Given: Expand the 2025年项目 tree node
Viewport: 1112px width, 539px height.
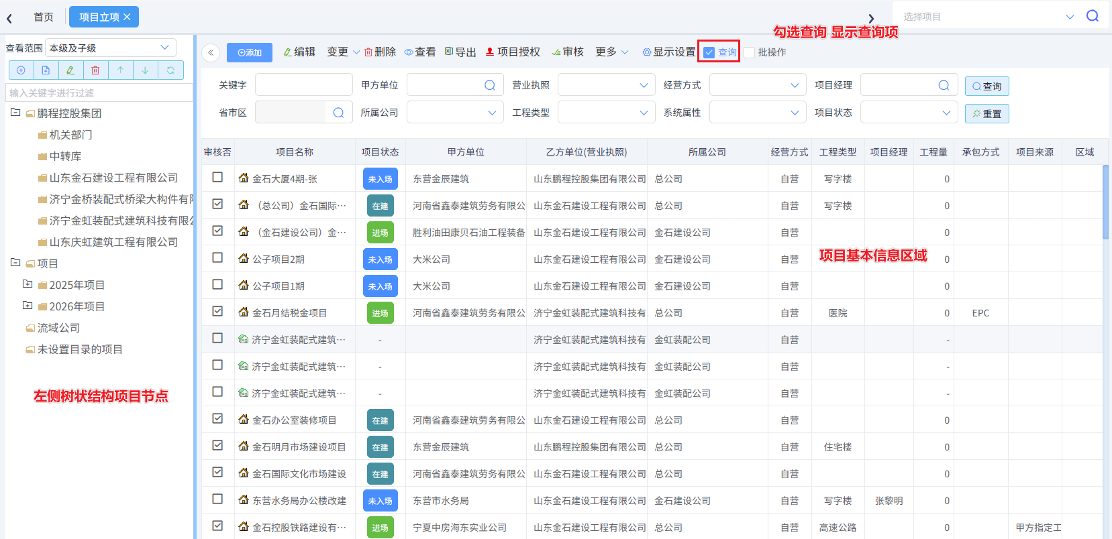Looking at the screenshot, I should point(28,284).
